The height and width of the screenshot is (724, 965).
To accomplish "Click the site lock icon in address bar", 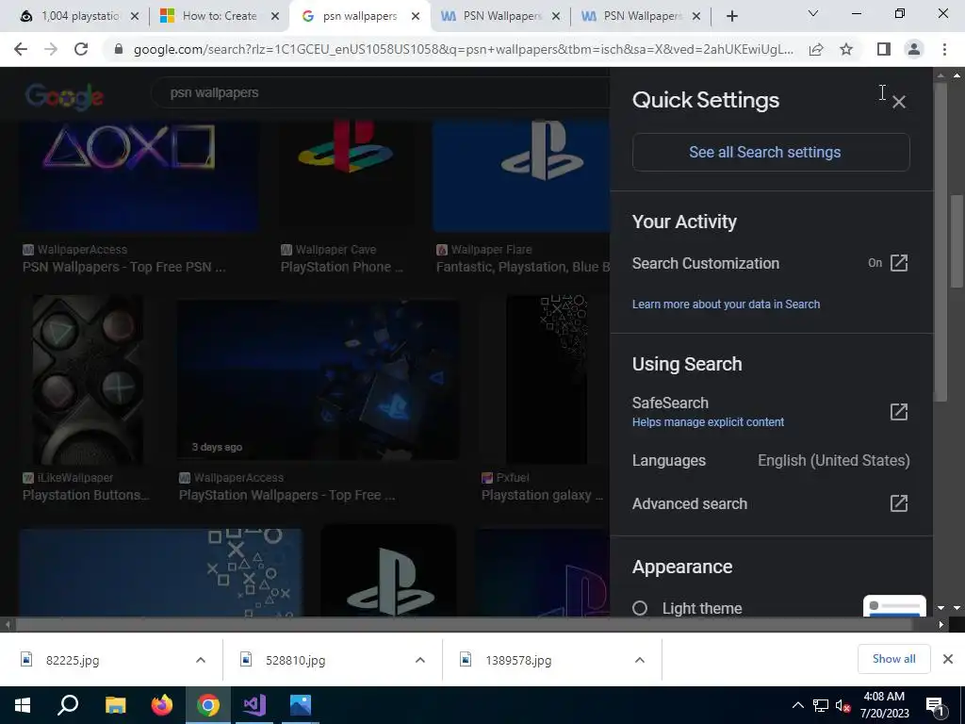I will point(119,49).
